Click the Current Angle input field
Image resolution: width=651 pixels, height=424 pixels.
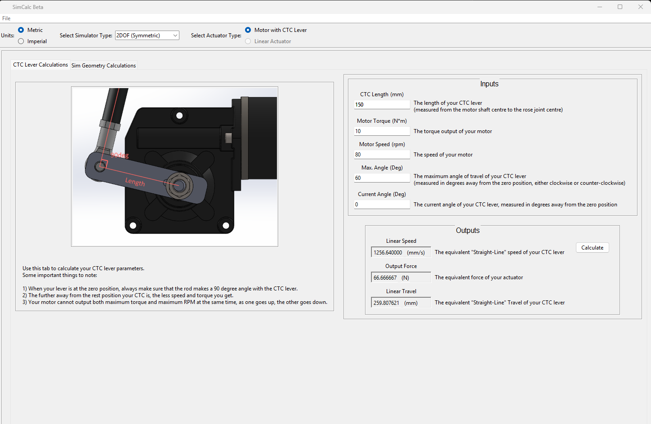382,205
